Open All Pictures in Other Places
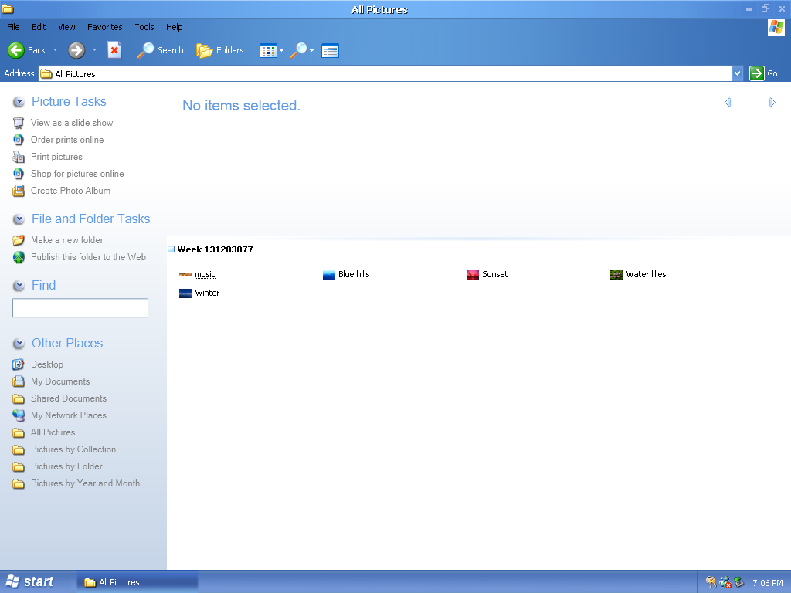This screenshot has height=593, width=791. point(53,432)
